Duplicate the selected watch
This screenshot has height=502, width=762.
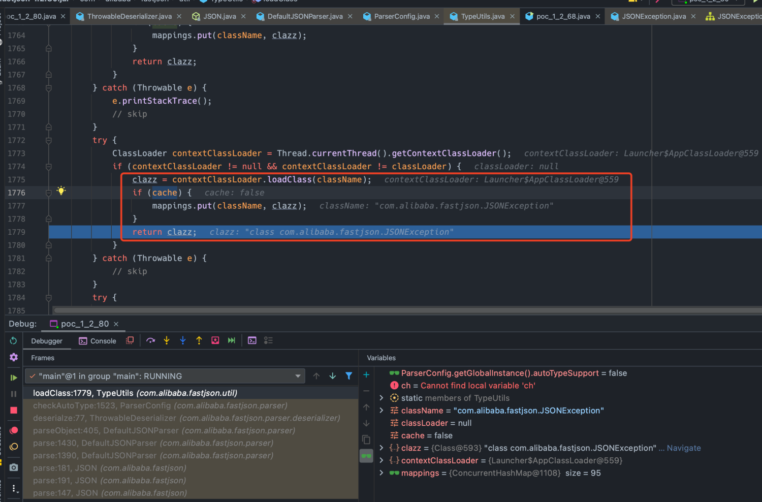(x=366, y=440)
